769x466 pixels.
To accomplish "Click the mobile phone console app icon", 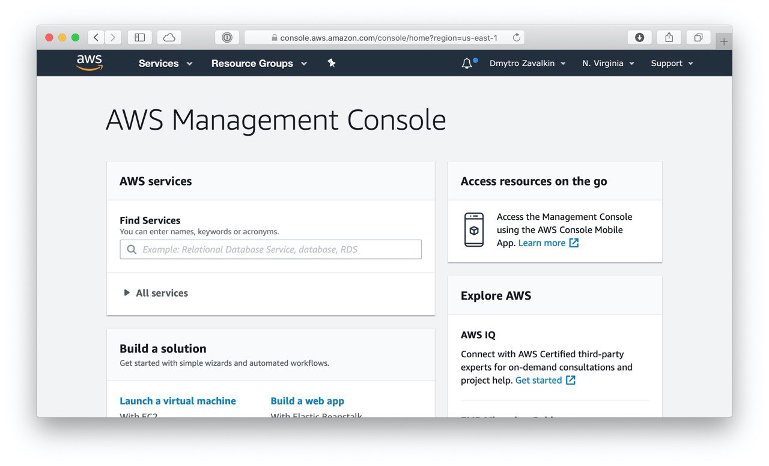I will tap(474, 229).
